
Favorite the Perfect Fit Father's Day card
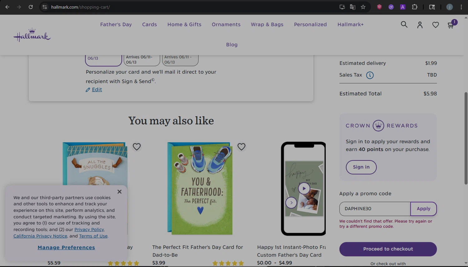click(241, 147)
